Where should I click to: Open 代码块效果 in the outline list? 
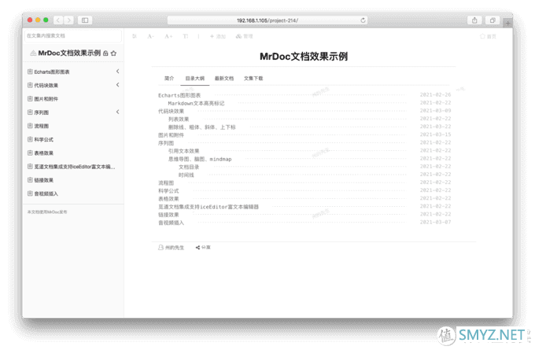[x=171, y=111]
